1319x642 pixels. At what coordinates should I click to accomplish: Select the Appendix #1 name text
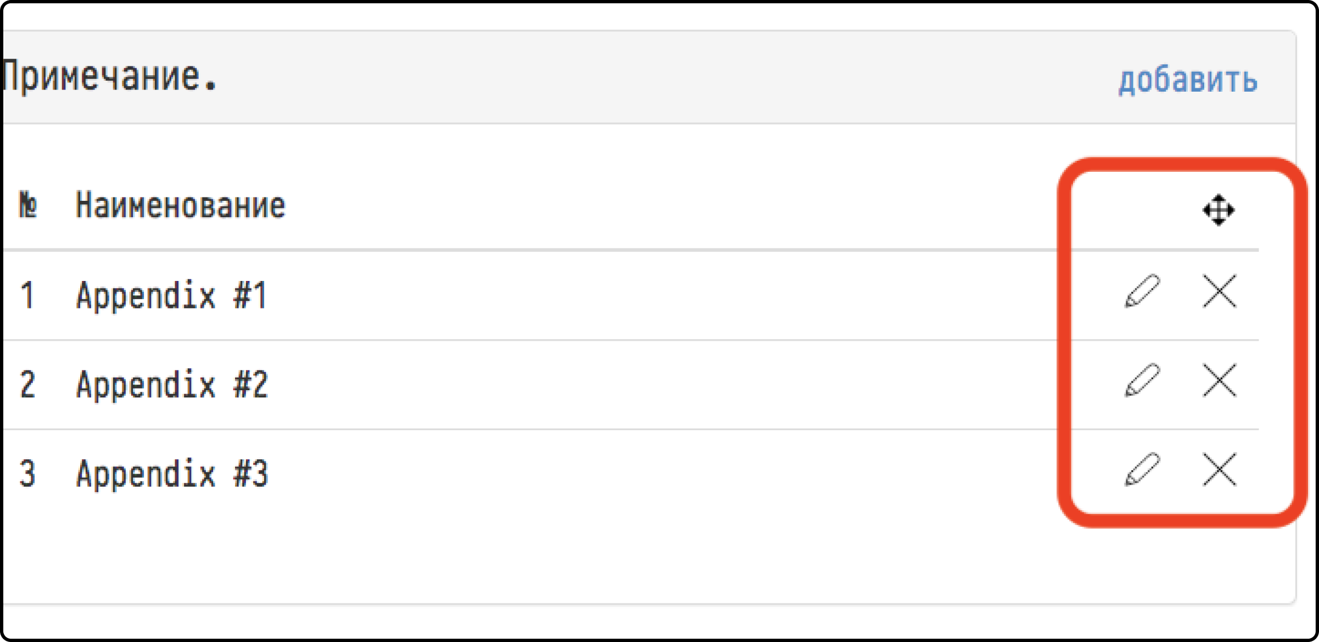[171, 295]
